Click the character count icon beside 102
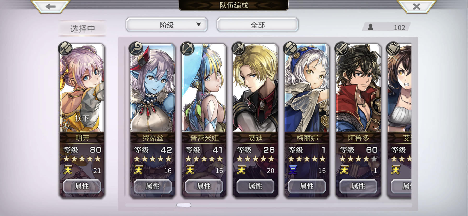 tap(370, 27)
